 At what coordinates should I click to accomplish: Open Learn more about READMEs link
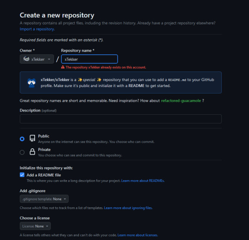pyautogui.click(x=143, y=181)
